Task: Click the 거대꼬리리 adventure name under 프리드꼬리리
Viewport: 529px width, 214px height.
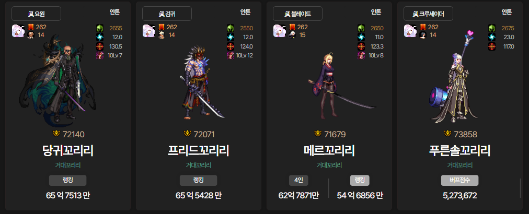Action: (199, 165)
